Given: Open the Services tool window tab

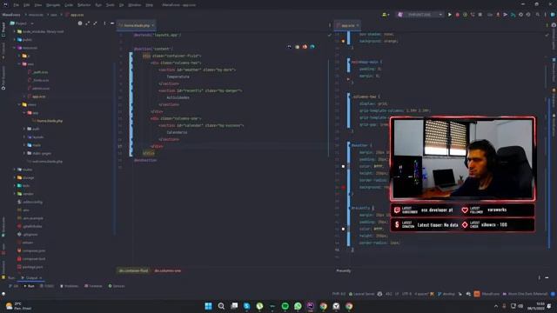Looking at the screenshot, I should pos(117,286).
